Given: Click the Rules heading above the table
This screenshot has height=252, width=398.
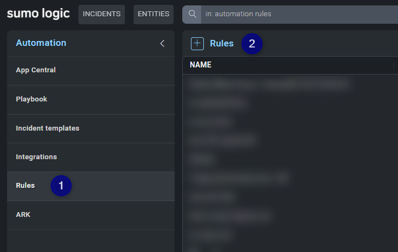Looking at the screenshot, I should point(222,44).
